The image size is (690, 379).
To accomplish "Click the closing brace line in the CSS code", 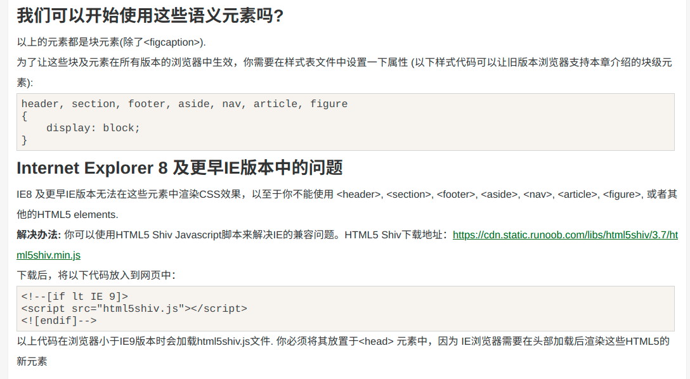I will [x=24, y=140].
